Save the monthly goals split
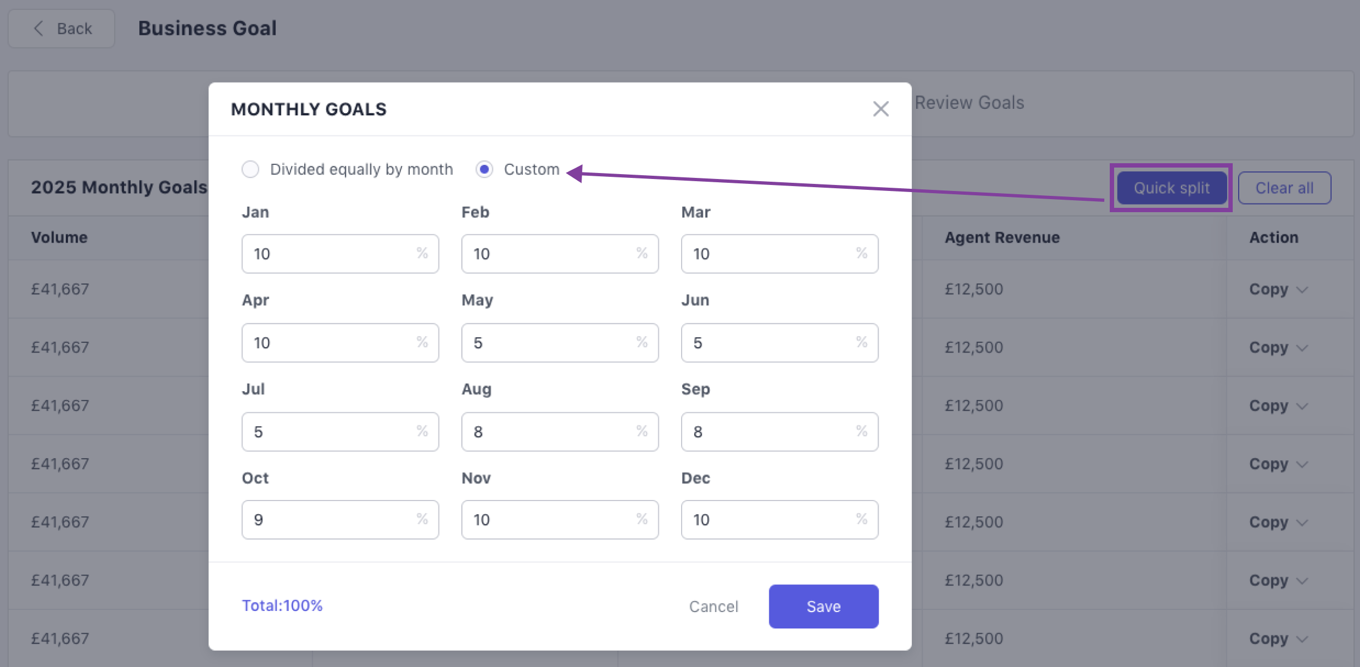1360x667 pixels. (x=823, y=606)
